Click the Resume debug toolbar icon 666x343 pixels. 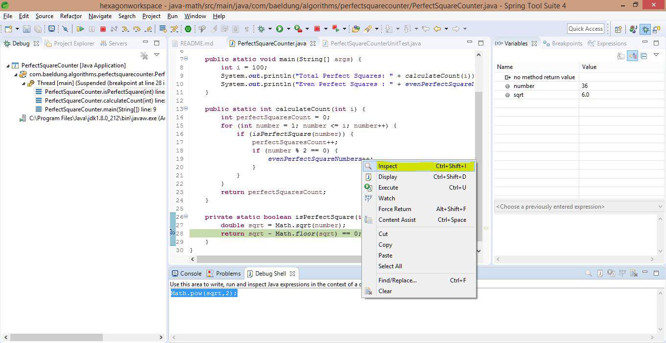[x=80, y=29]
